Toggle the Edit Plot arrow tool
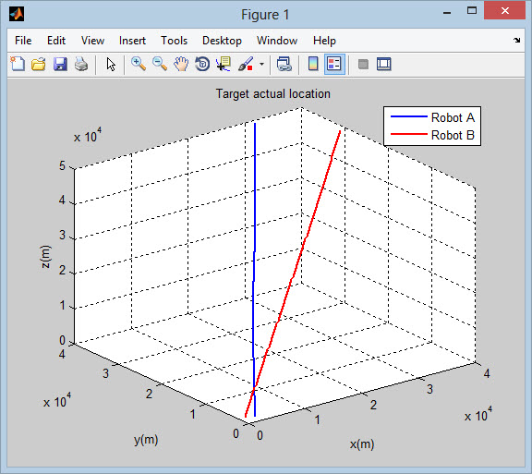The width and height of the screenshot is (532, 474). coord(111,64)
